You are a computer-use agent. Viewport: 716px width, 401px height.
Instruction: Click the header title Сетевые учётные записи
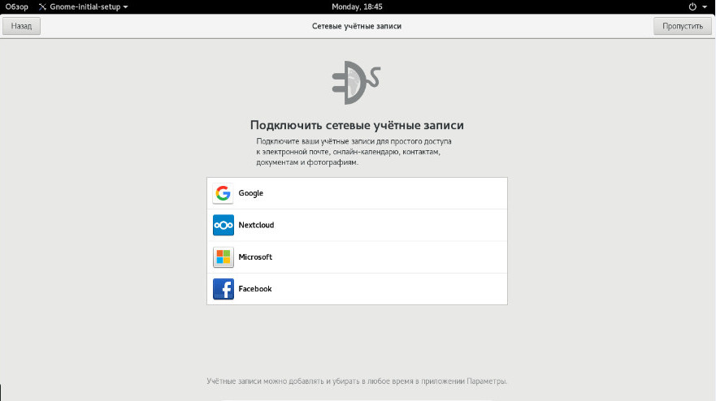click(x=357, y=26)
